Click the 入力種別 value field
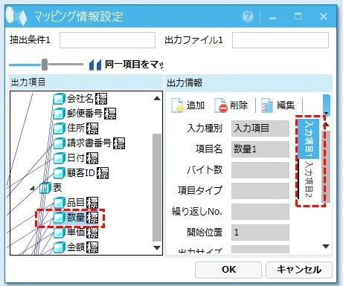Viewport: 343px width, 286px height. pos(260,129)
